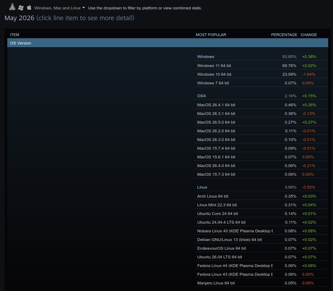
Task: Click the -0.21% MacOS 26.4.0 change
Action: click(309, 166)
